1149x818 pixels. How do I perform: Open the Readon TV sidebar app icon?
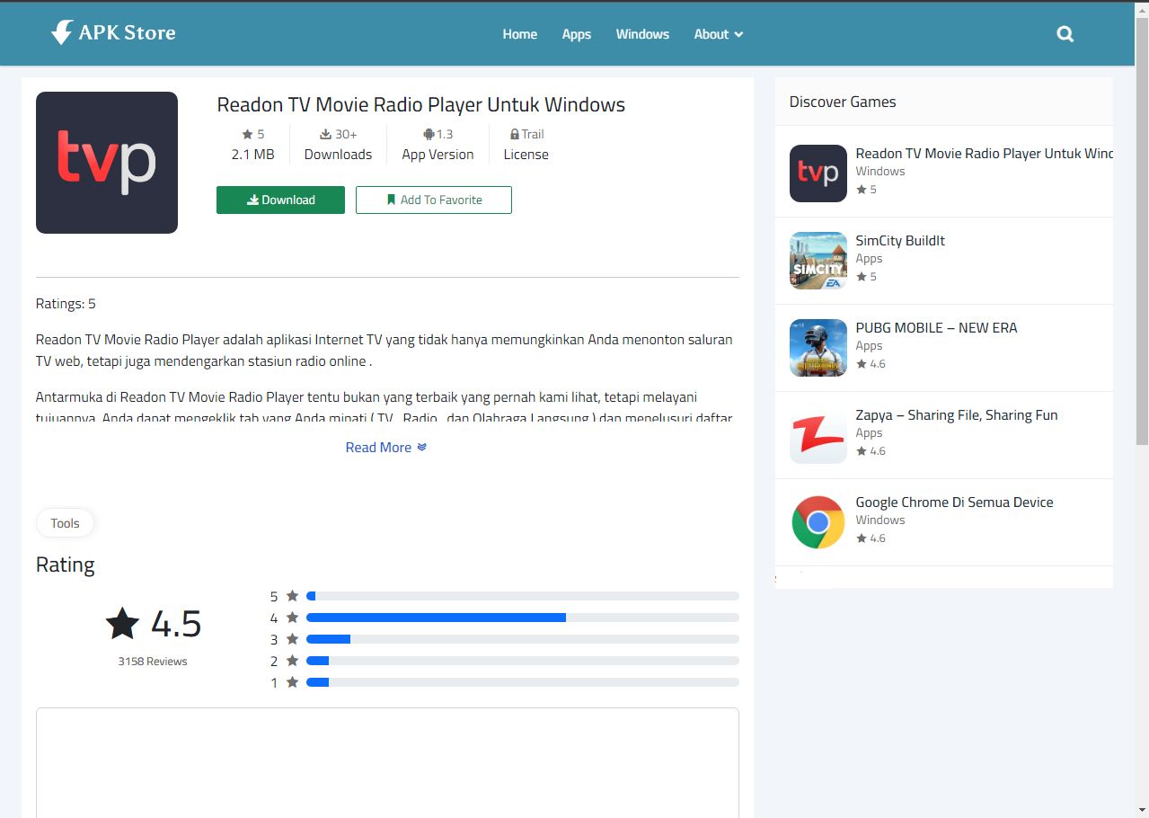click(818, 173)
